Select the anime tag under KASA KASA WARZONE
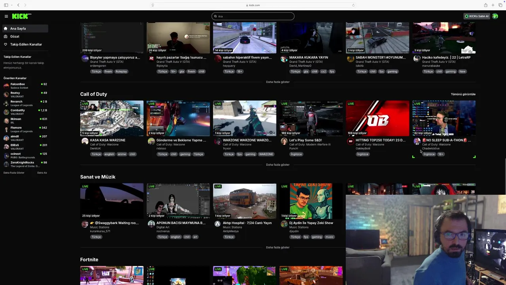This screenshot has width=506, height=285. tap(122, 154)
